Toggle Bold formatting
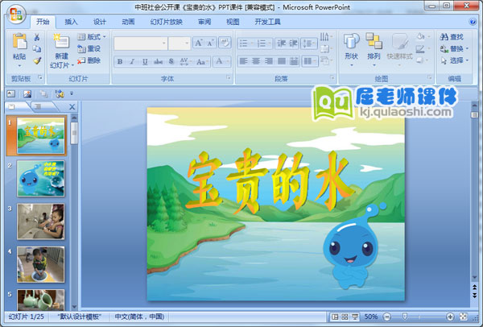This screenshot has height=327, width=483. click(x=120, y=62)
